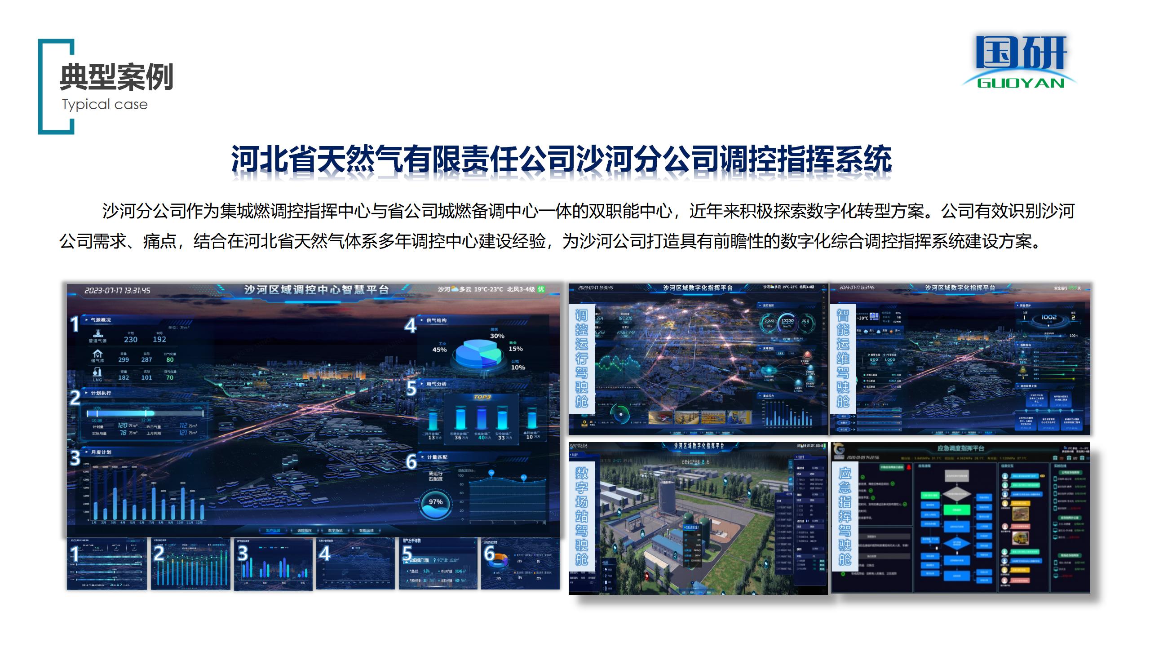This screenshot has width=1150, height=647.
Task: Open thumbnail 2 计划执行详情 chart
Action: [x=190, y=563]
